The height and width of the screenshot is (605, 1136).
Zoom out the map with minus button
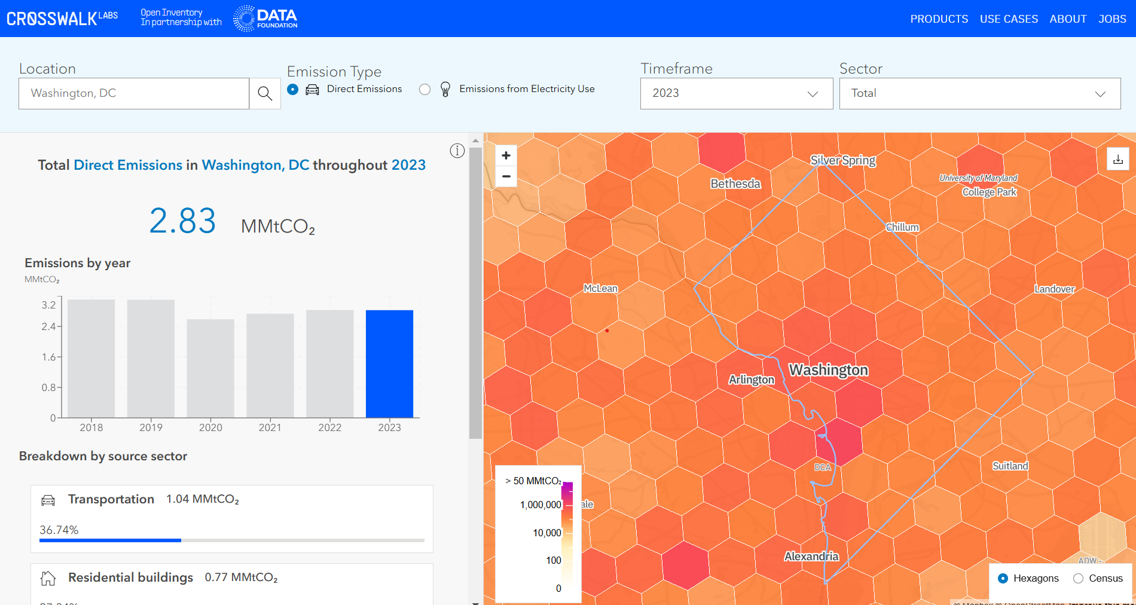tap(506, 176)
